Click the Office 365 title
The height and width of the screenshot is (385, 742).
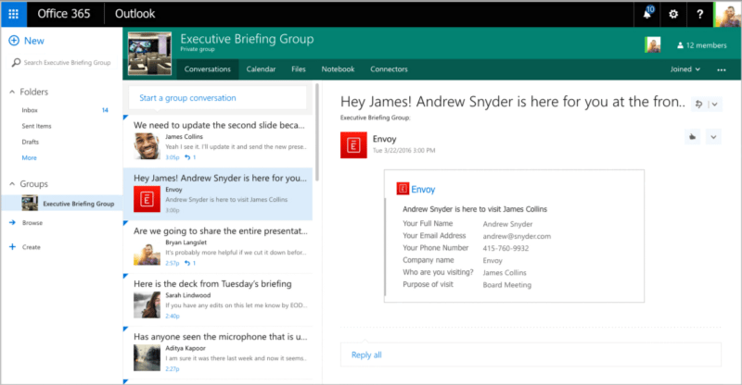tap(64, 14)
